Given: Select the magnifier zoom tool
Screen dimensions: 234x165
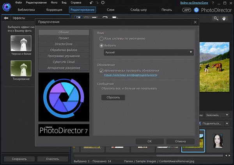Looking at the screenshot, I should click(x=216, y=18).
